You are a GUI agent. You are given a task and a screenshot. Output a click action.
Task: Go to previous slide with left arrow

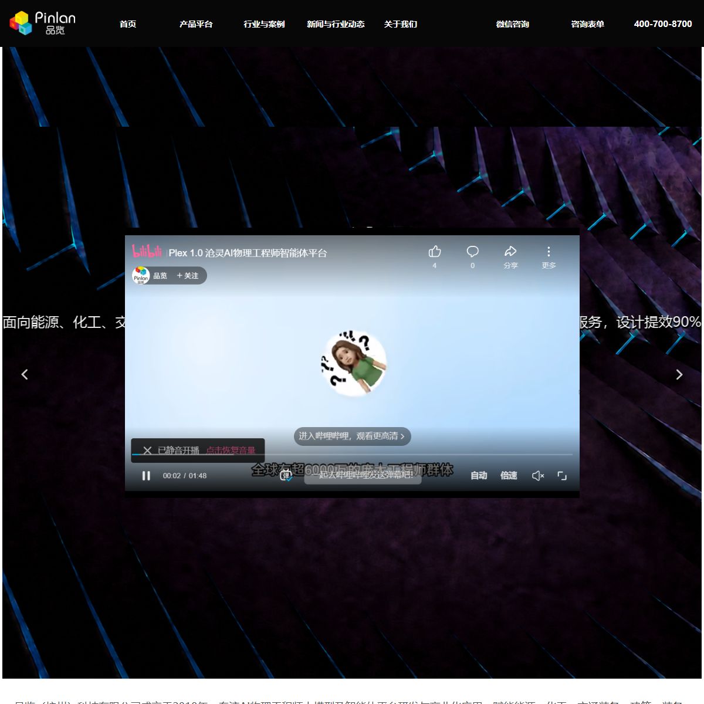point(25,374)
